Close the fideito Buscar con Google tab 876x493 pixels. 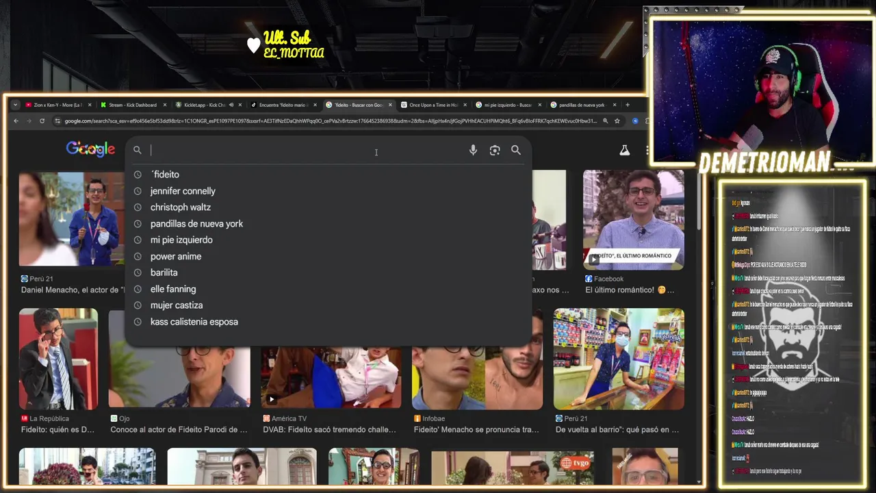pyautogui.click(x=391, y=105)
